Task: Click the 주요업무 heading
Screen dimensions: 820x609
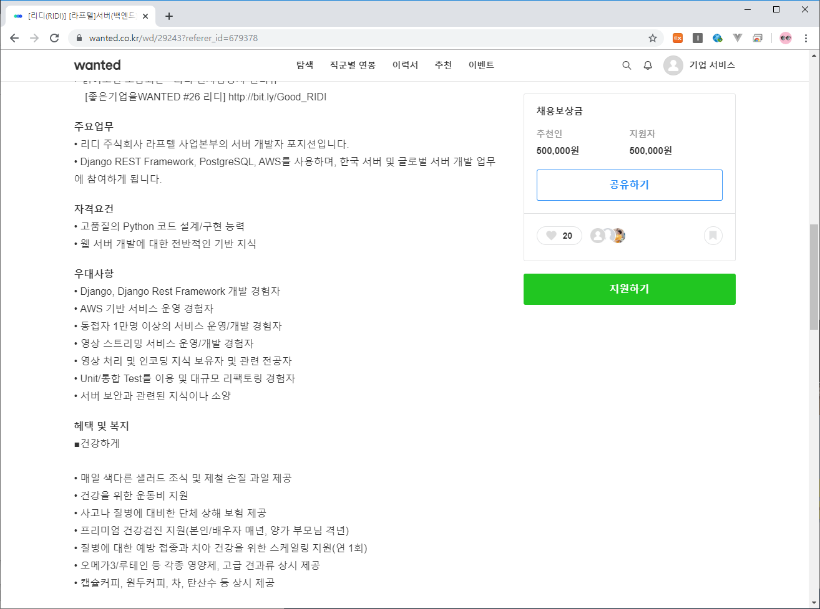Action: coord(94,127)
